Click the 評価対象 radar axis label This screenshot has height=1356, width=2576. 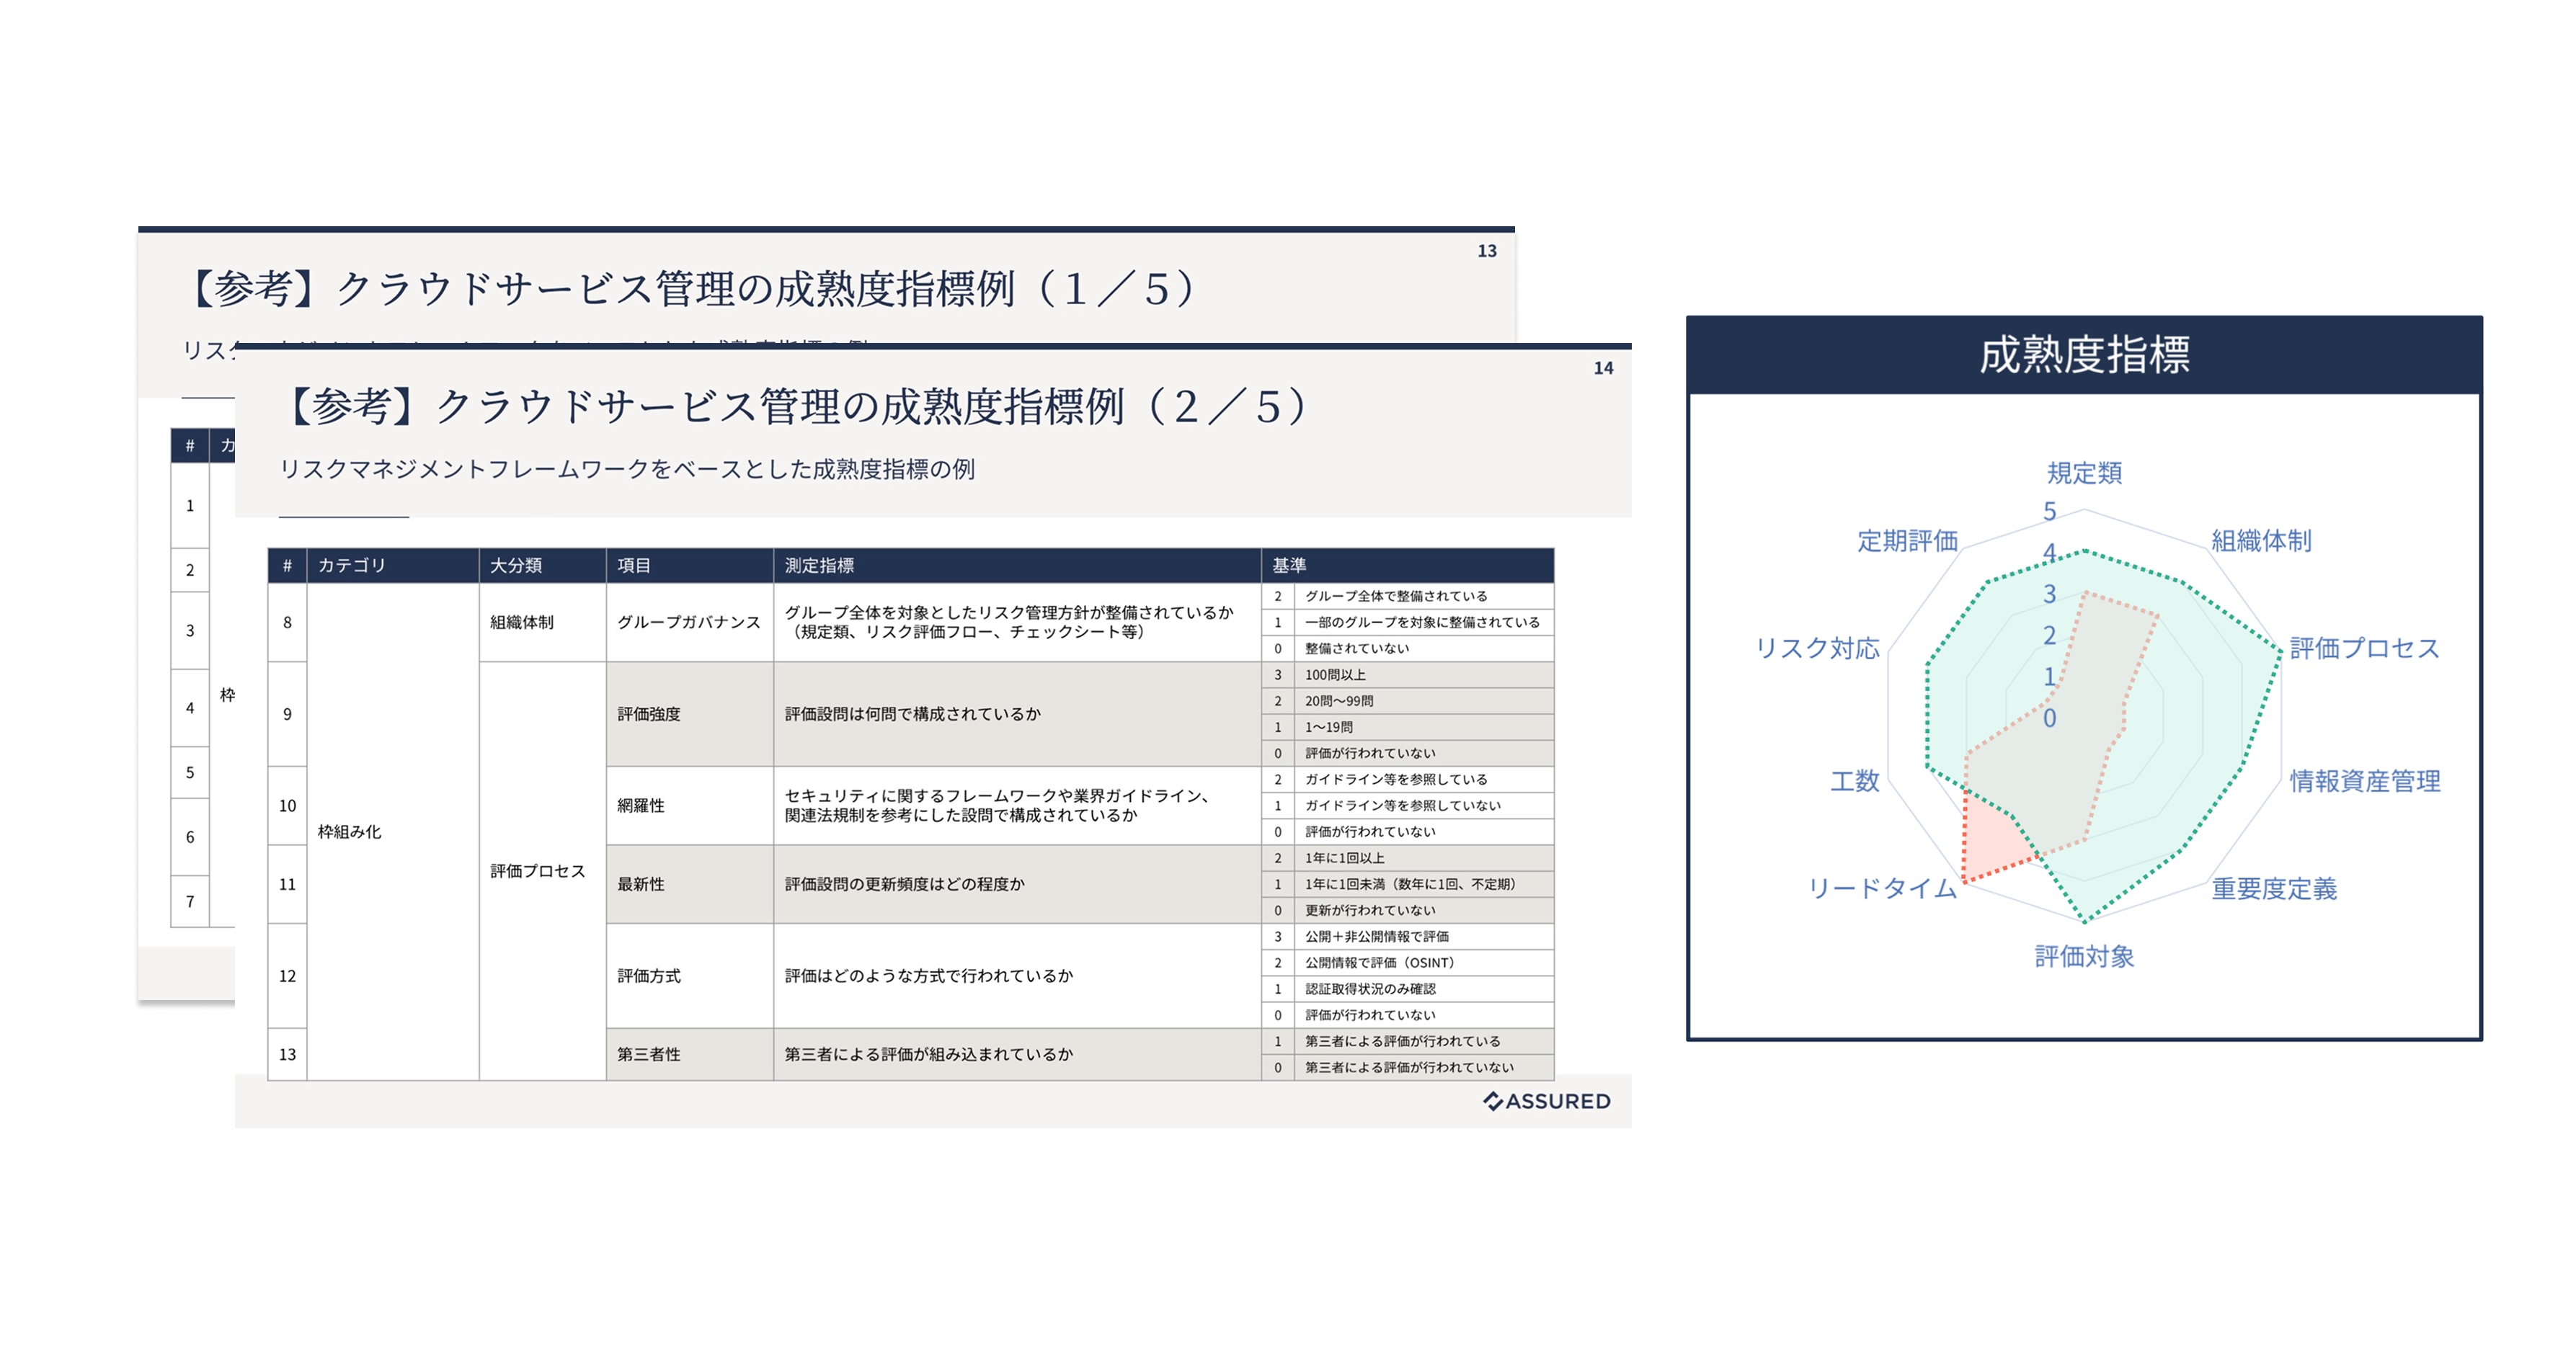(x=2084, y=957)
